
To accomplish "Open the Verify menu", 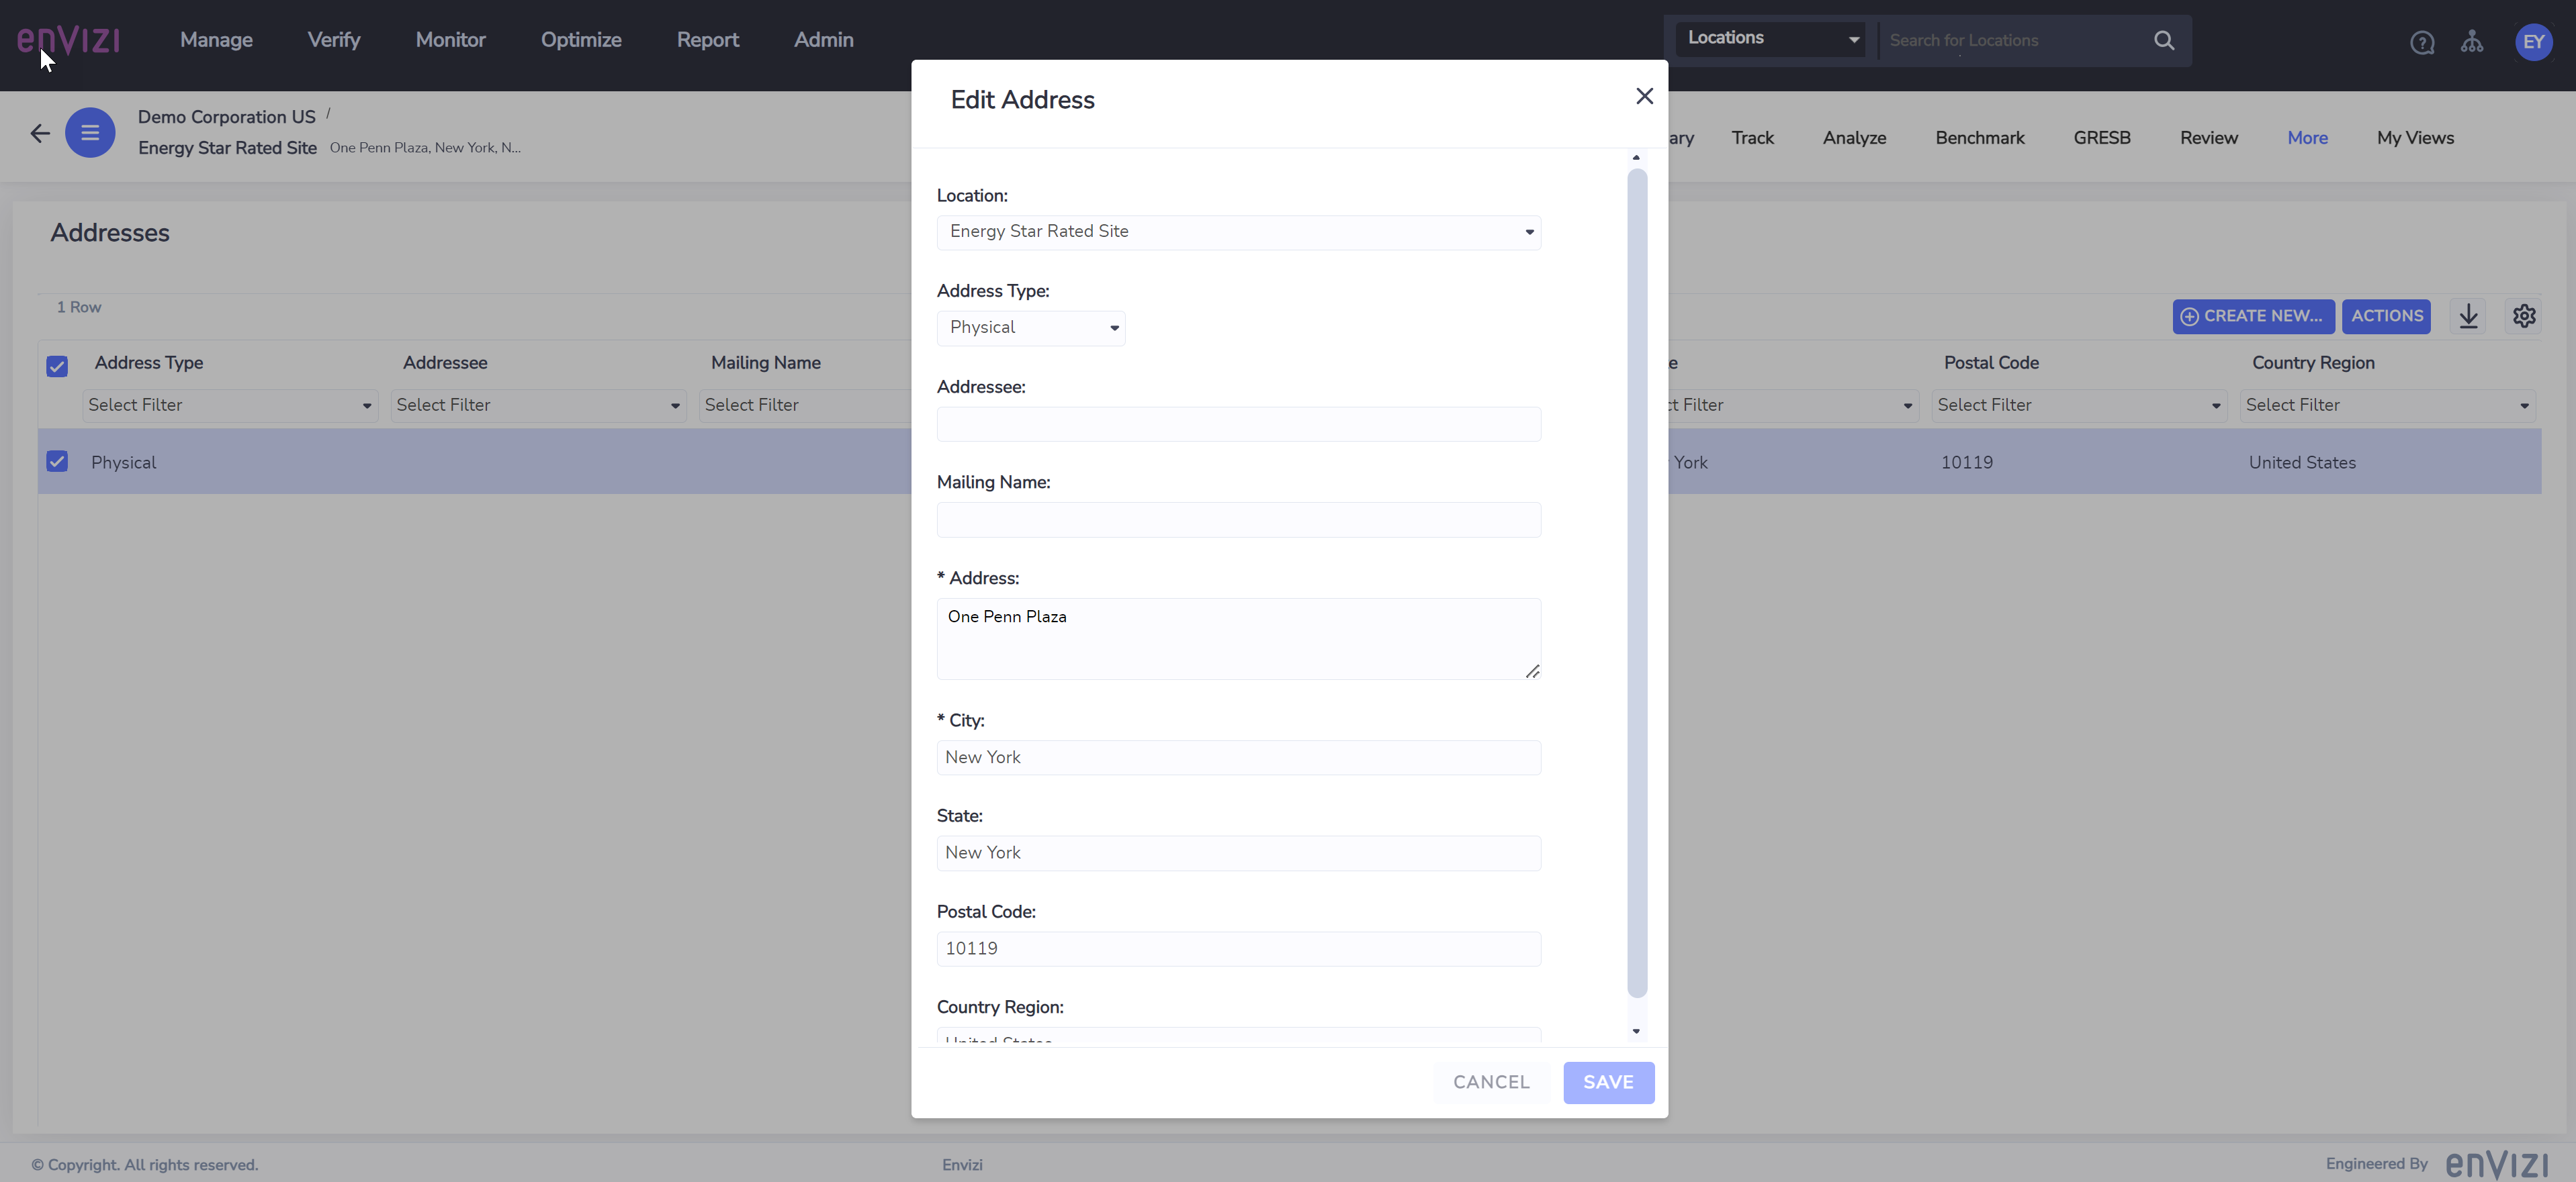I will tap(333, 40).
